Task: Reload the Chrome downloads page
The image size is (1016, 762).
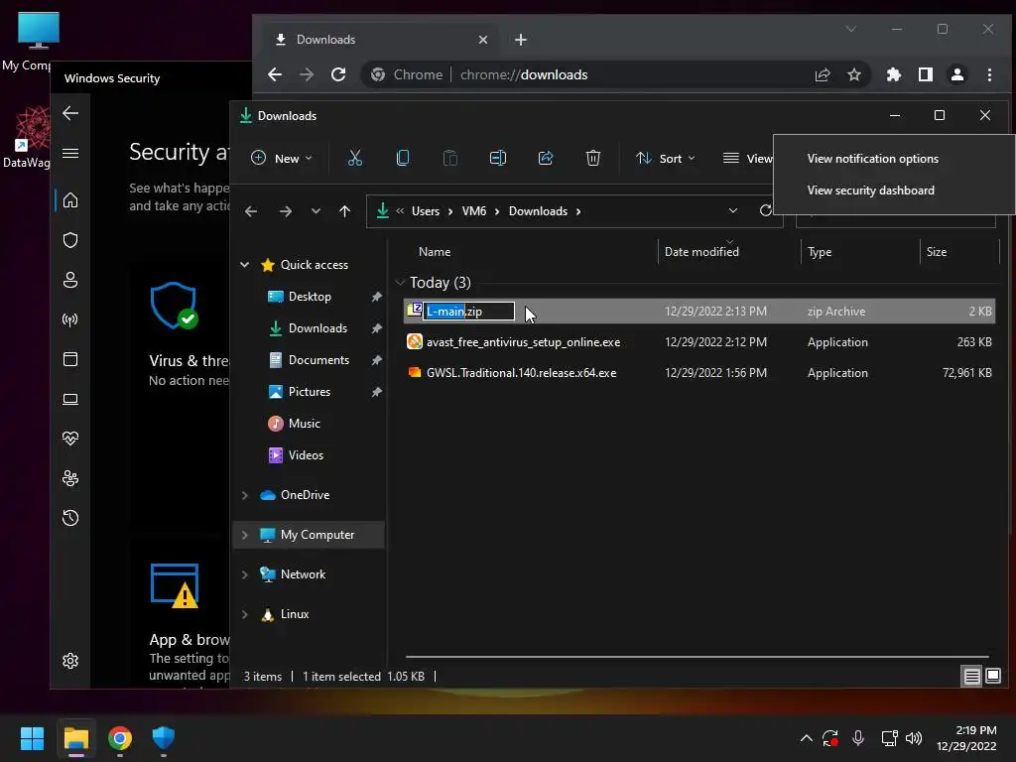Action: pos(338,74)
